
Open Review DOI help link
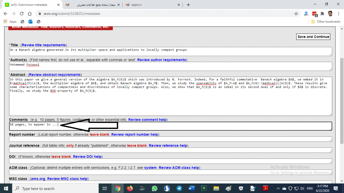tap(87, 157)
